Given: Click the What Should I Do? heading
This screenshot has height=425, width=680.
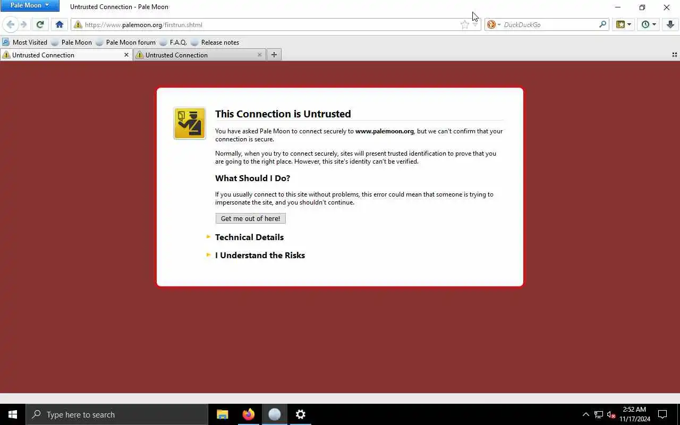Looking at the screenshot, I should point(252,178).
